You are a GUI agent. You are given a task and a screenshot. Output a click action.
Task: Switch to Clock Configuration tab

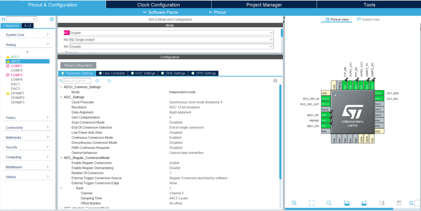pos(158,5)
